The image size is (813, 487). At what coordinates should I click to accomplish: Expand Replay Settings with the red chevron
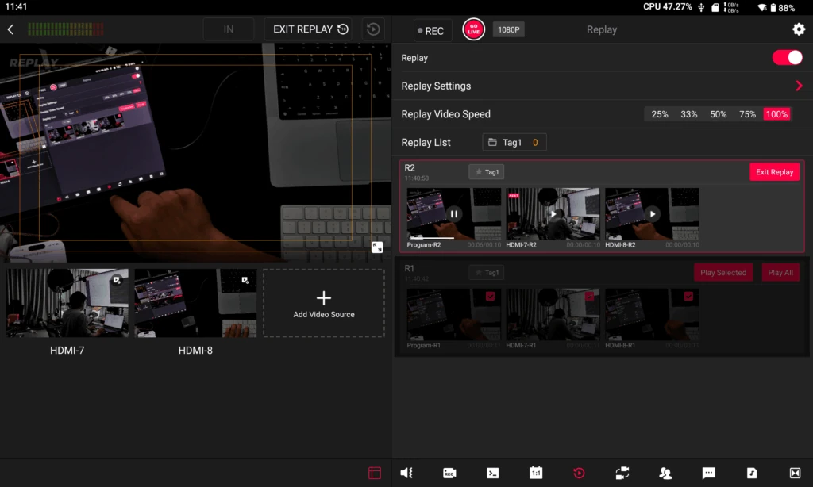click(x=798, y=86)
